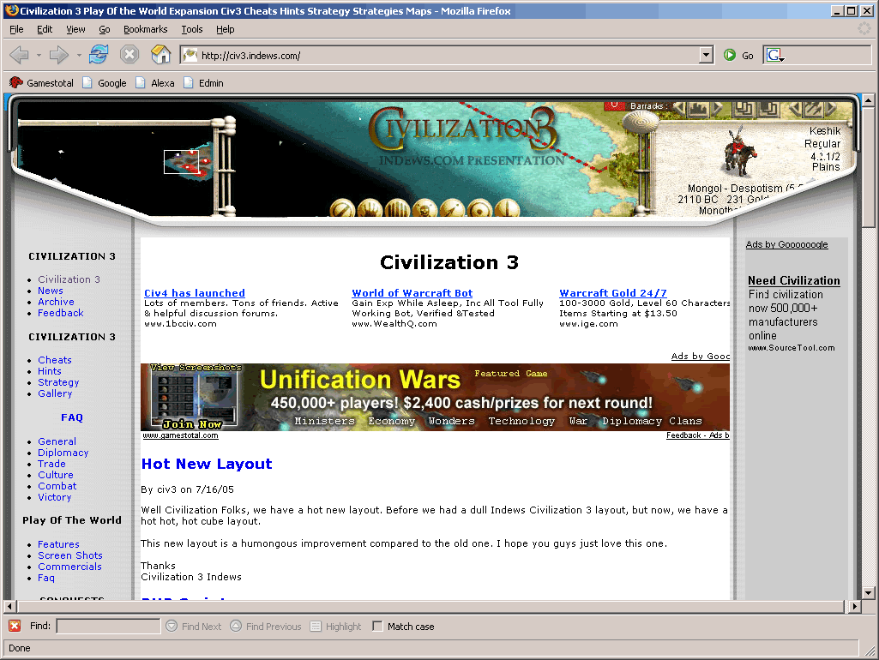The height and width of the screenshot is (660, 879).
Task: Enable the Match case checkbox
Action: (x=377, y=627)
